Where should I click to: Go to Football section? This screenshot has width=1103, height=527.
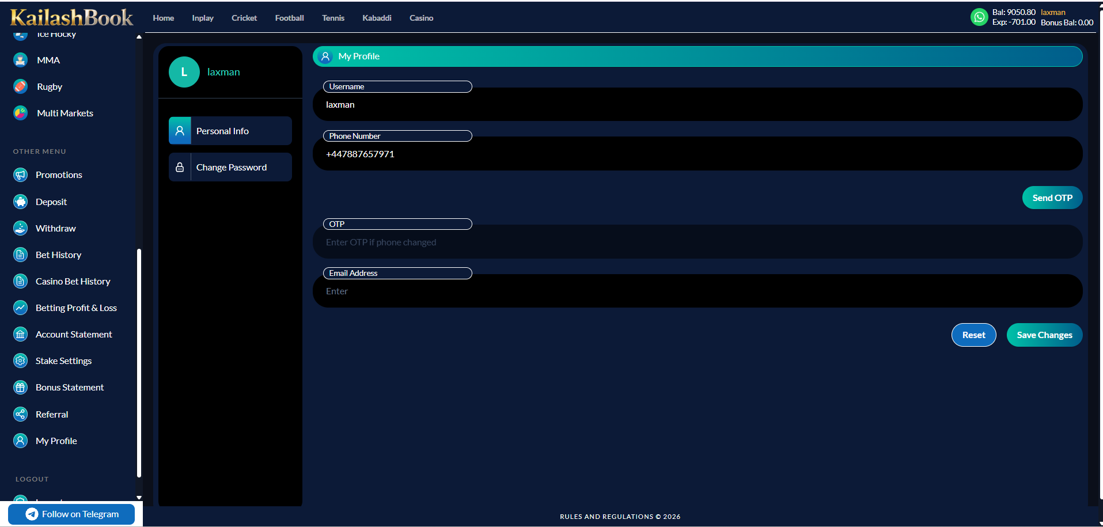289,18
